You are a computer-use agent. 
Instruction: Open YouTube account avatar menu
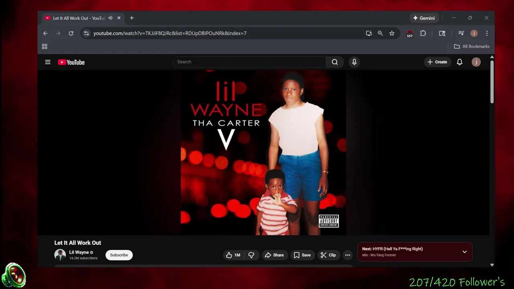coord(476,62)
